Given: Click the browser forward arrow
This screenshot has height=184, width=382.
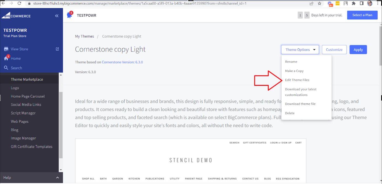Looking at the screenshot, I should (x=11, y=3).
